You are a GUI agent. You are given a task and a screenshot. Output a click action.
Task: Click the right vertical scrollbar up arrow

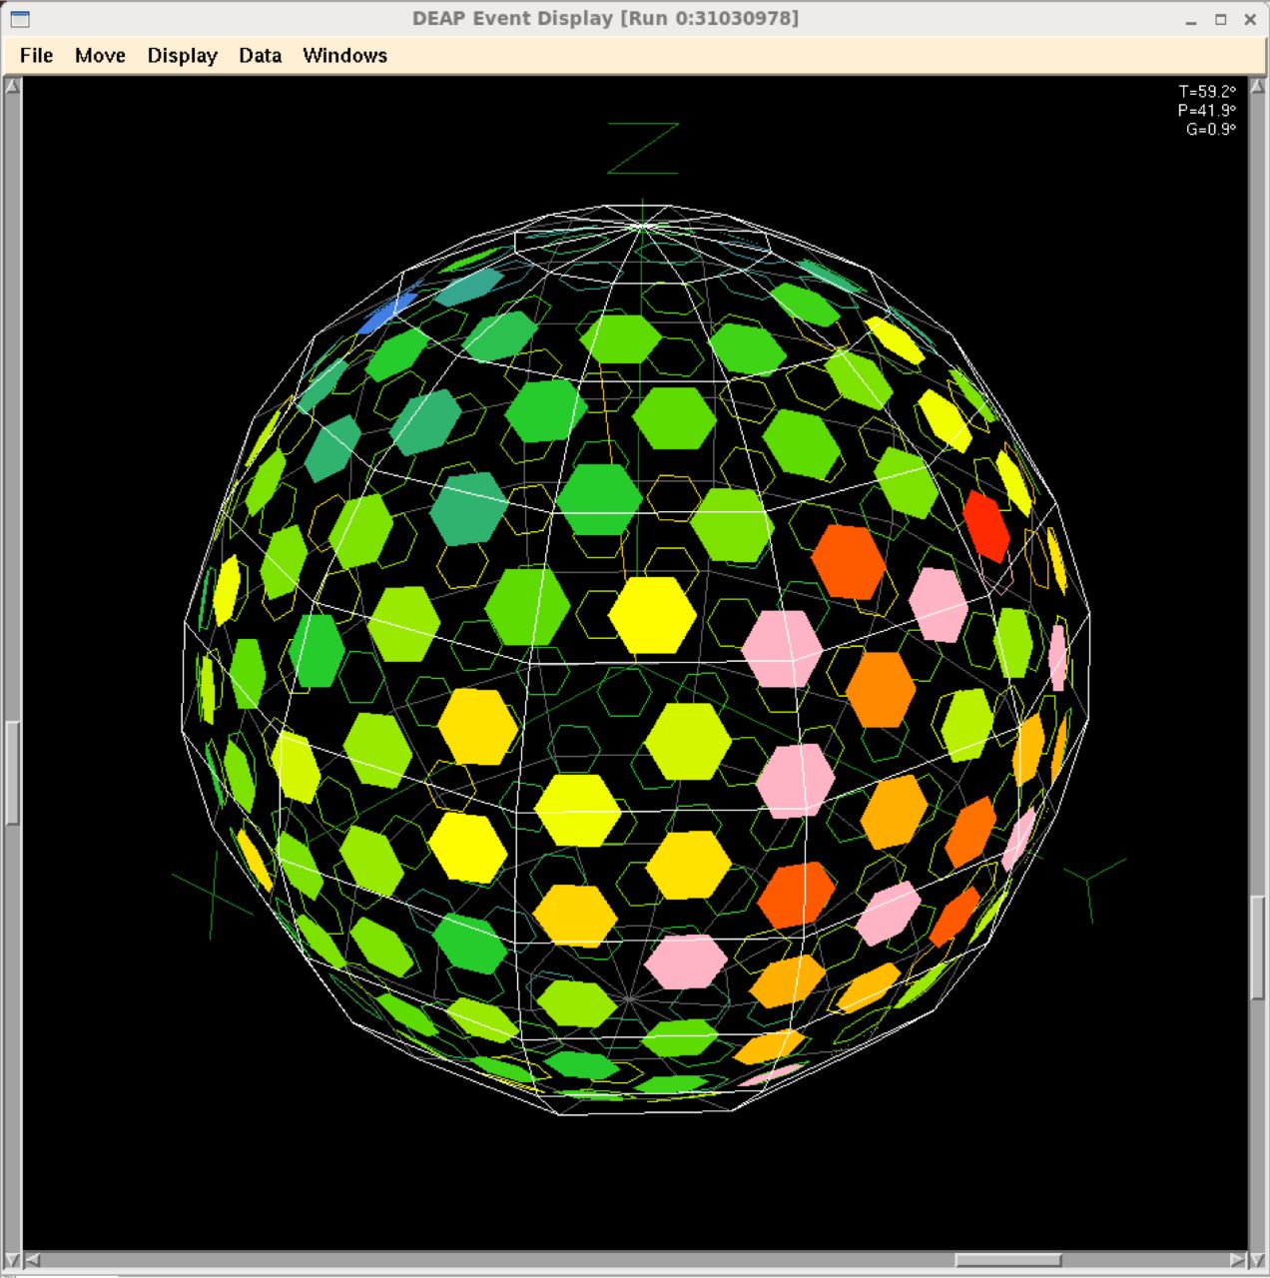(1258, 87)
